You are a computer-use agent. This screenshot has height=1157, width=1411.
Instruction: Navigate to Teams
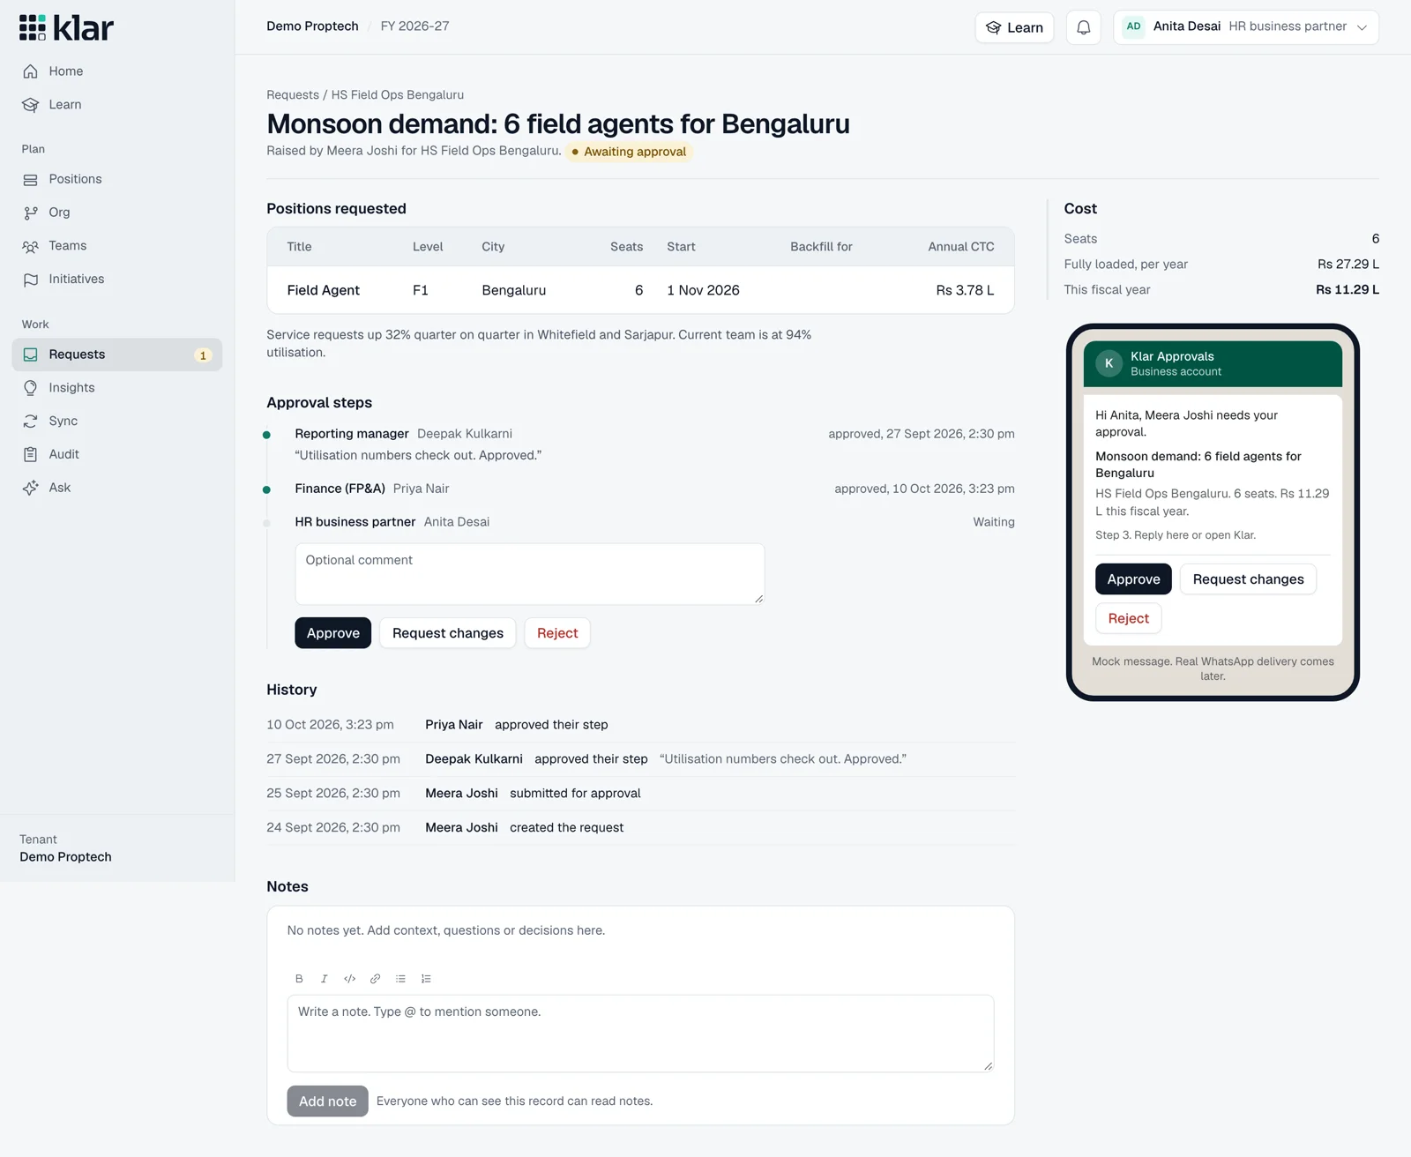coord(116,246)
